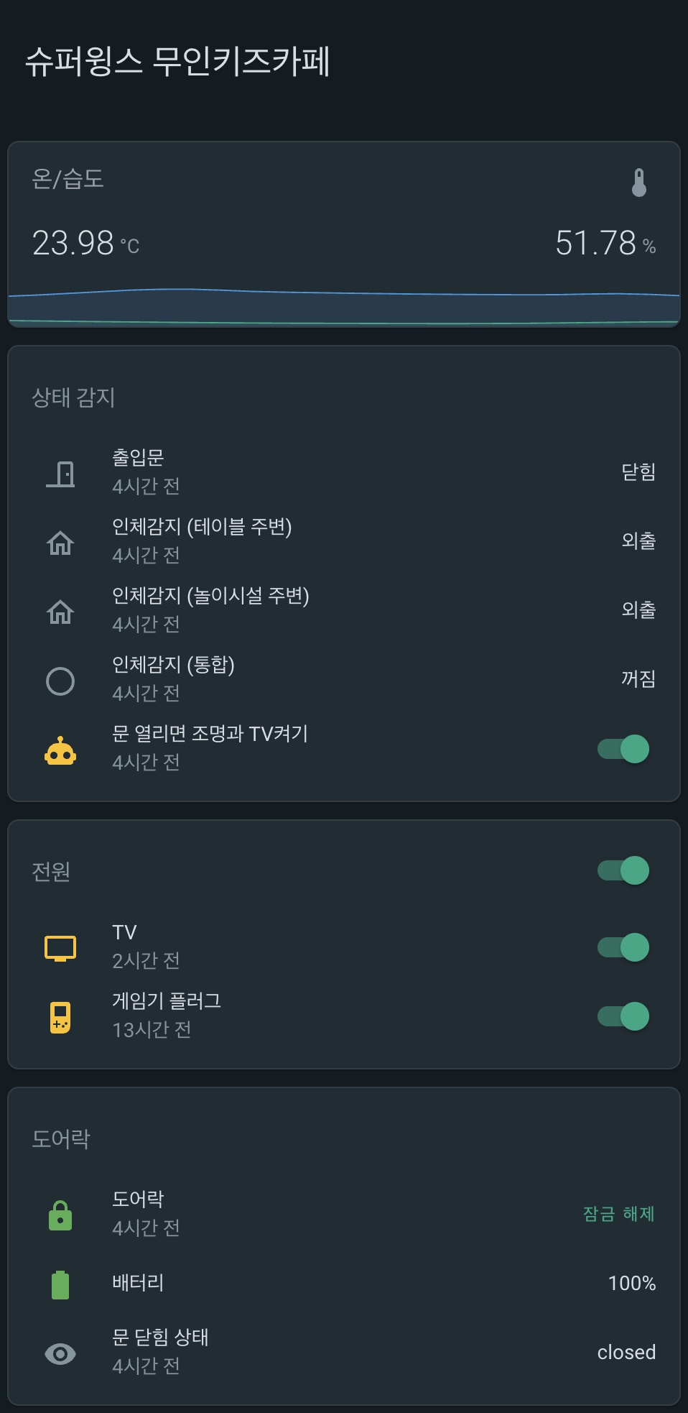Viewport: 688px width, 1413px height.
Task: Click home icon for 인체감지 (테이블 주변)
Action: click(x=60, y=543)
